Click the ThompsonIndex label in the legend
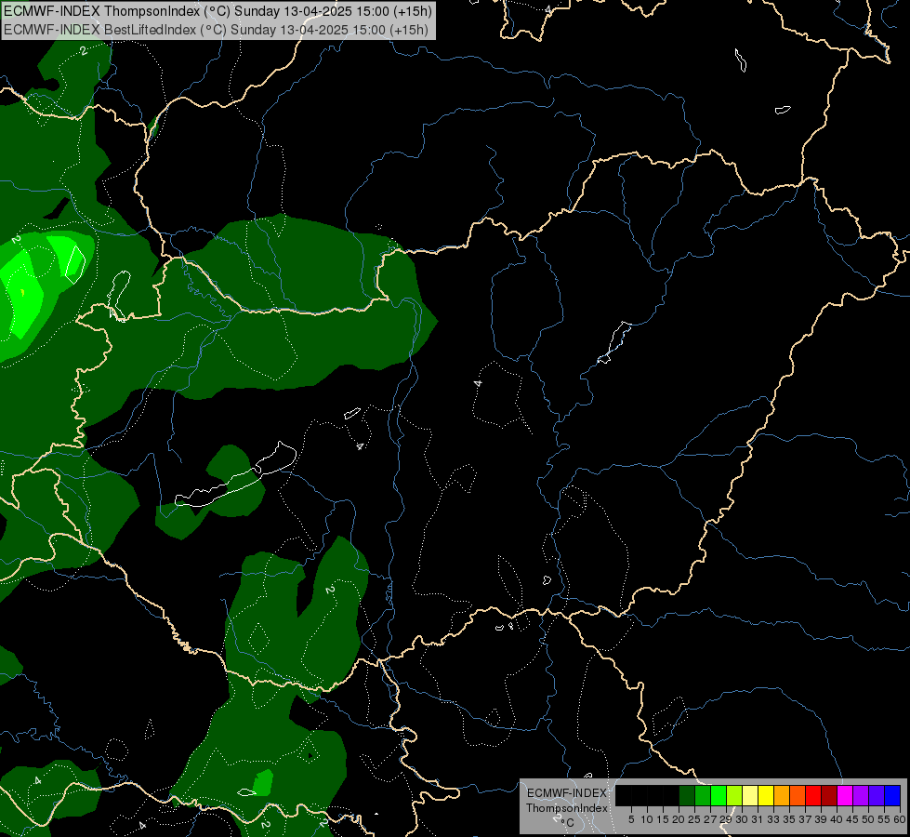This screenshot has height=837, width=910. 567,808
